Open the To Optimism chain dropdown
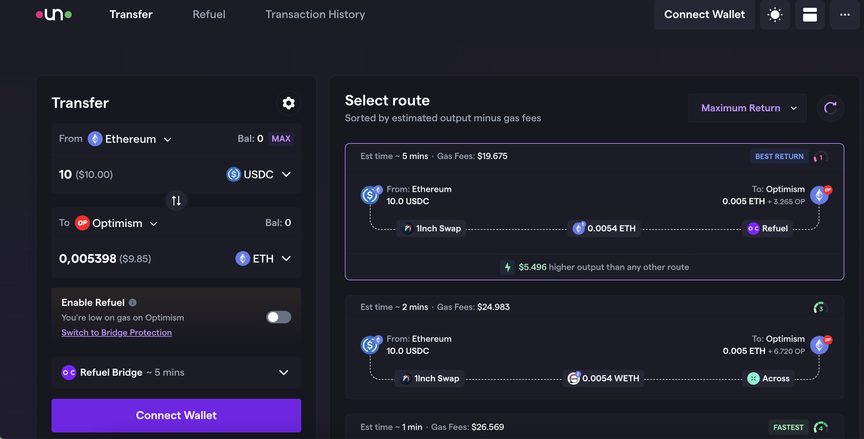The height and width of the screenshot is (439, 864). pos(117,223)
